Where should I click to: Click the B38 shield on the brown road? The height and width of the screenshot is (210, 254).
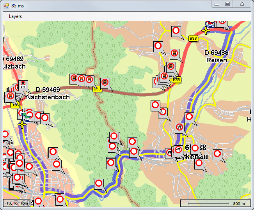tap(97, 89)
